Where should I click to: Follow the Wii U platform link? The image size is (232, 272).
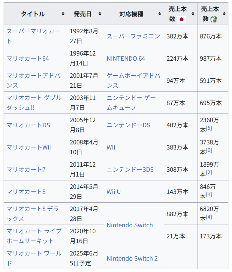click(x=113, y=192)
